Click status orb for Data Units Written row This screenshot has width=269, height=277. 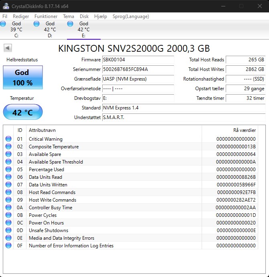[x=8, y=184]
